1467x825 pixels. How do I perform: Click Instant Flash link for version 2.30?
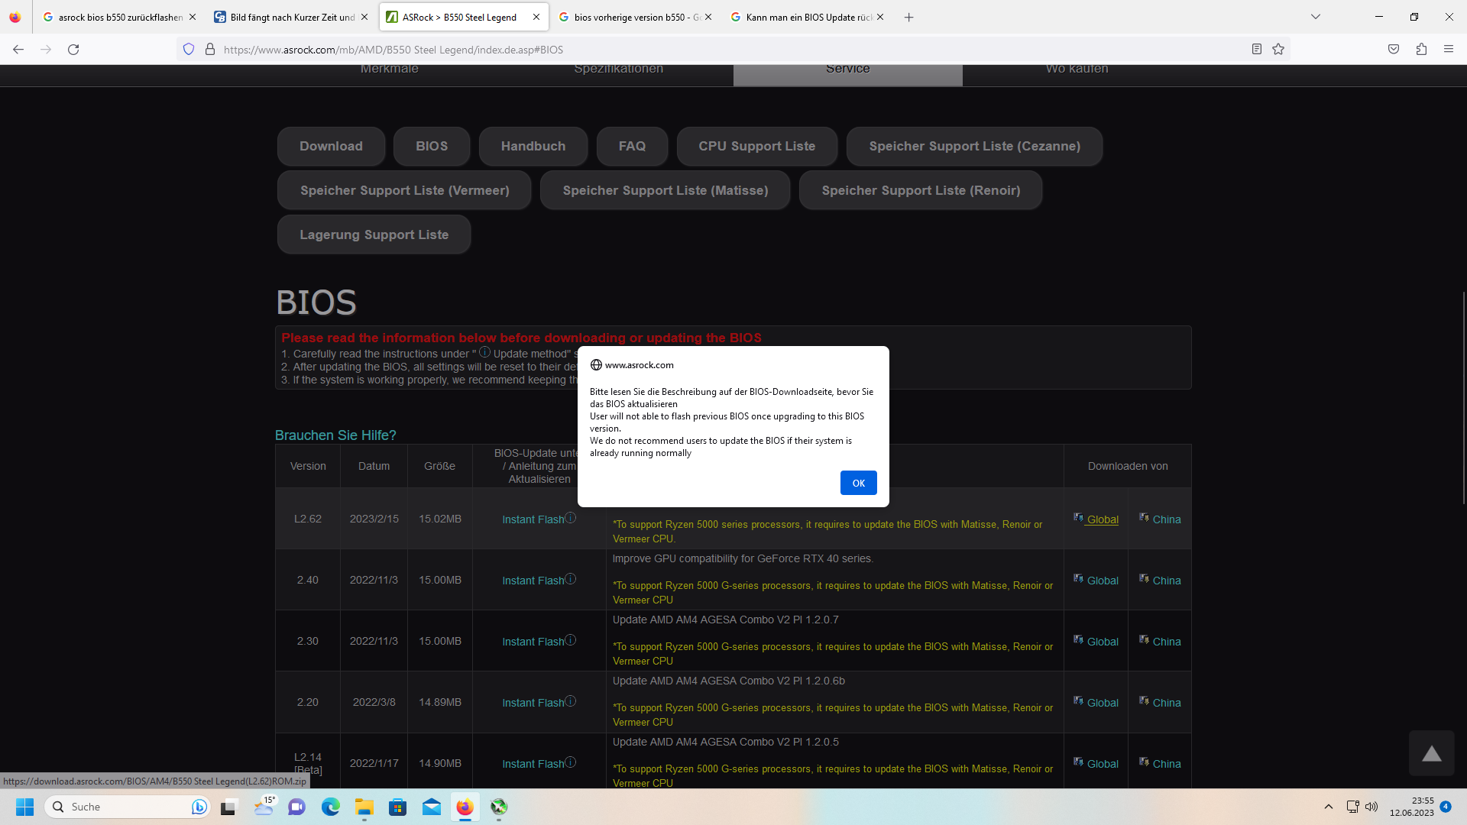pyautogui.click(x=533, y=642)
